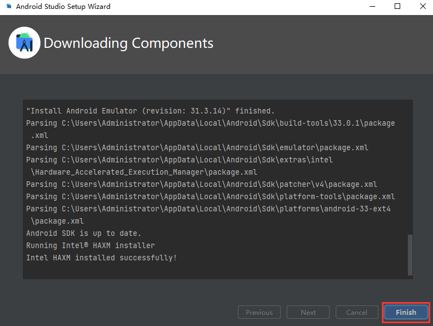Click the platform-tools\package.xml parsing line
This screenshot has height=326, width=433.
click(x=211, y=196)
